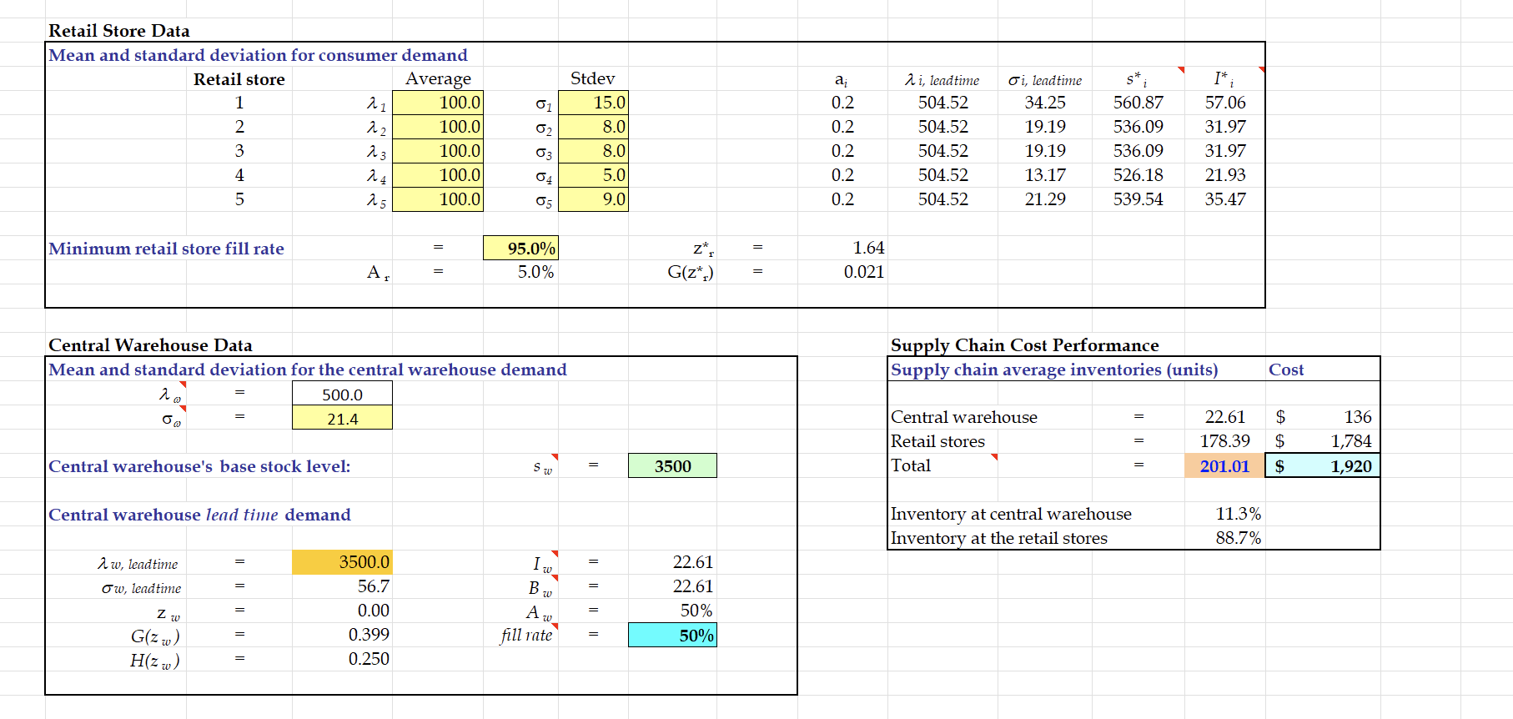Select store 5 average demand cell λ5

[x=438, y=199]
